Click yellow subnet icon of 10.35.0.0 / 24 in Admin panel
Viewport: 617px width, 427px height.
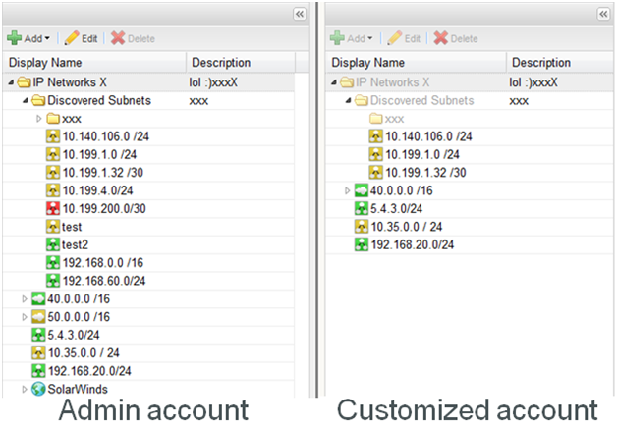pos(38,353)
